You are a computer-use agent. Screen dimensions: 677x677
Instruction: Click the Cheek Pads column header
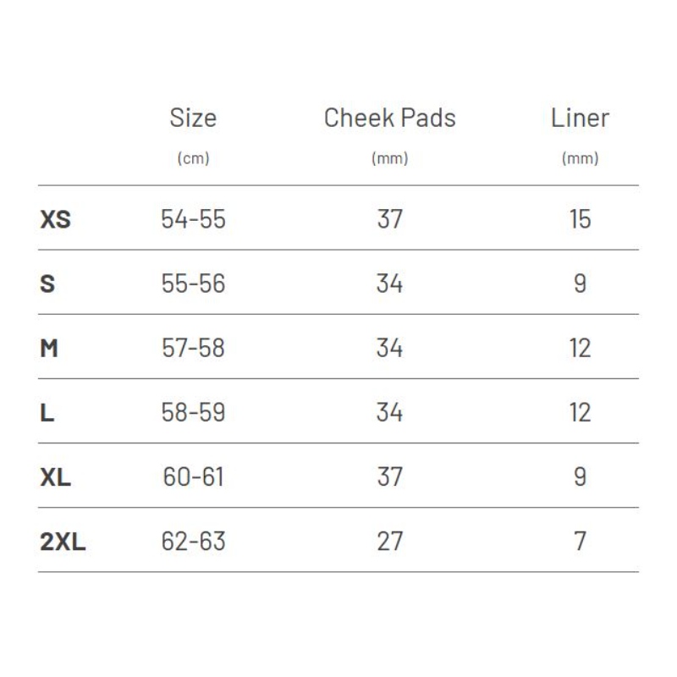tap(390, 118)
